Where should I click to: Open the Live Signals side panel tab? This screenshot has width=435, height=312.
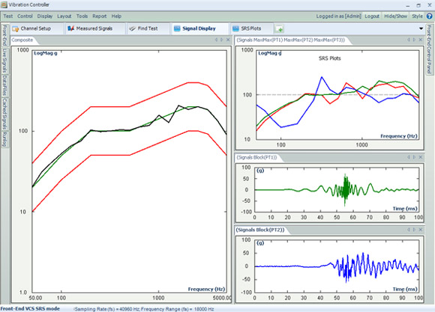(4, 61)
